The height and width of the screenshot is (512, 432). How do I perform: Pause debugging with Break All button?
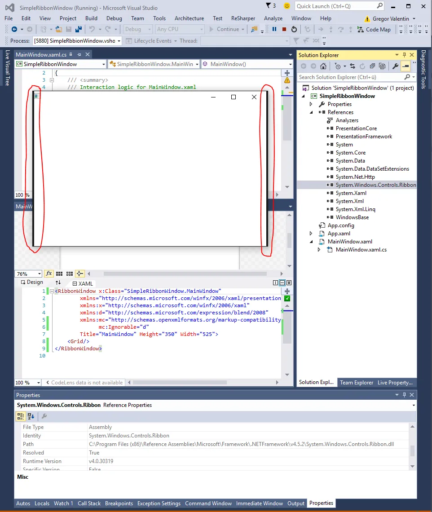pos(274,29)
